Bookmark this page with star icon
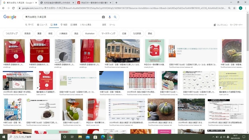 tap(234, 8)
